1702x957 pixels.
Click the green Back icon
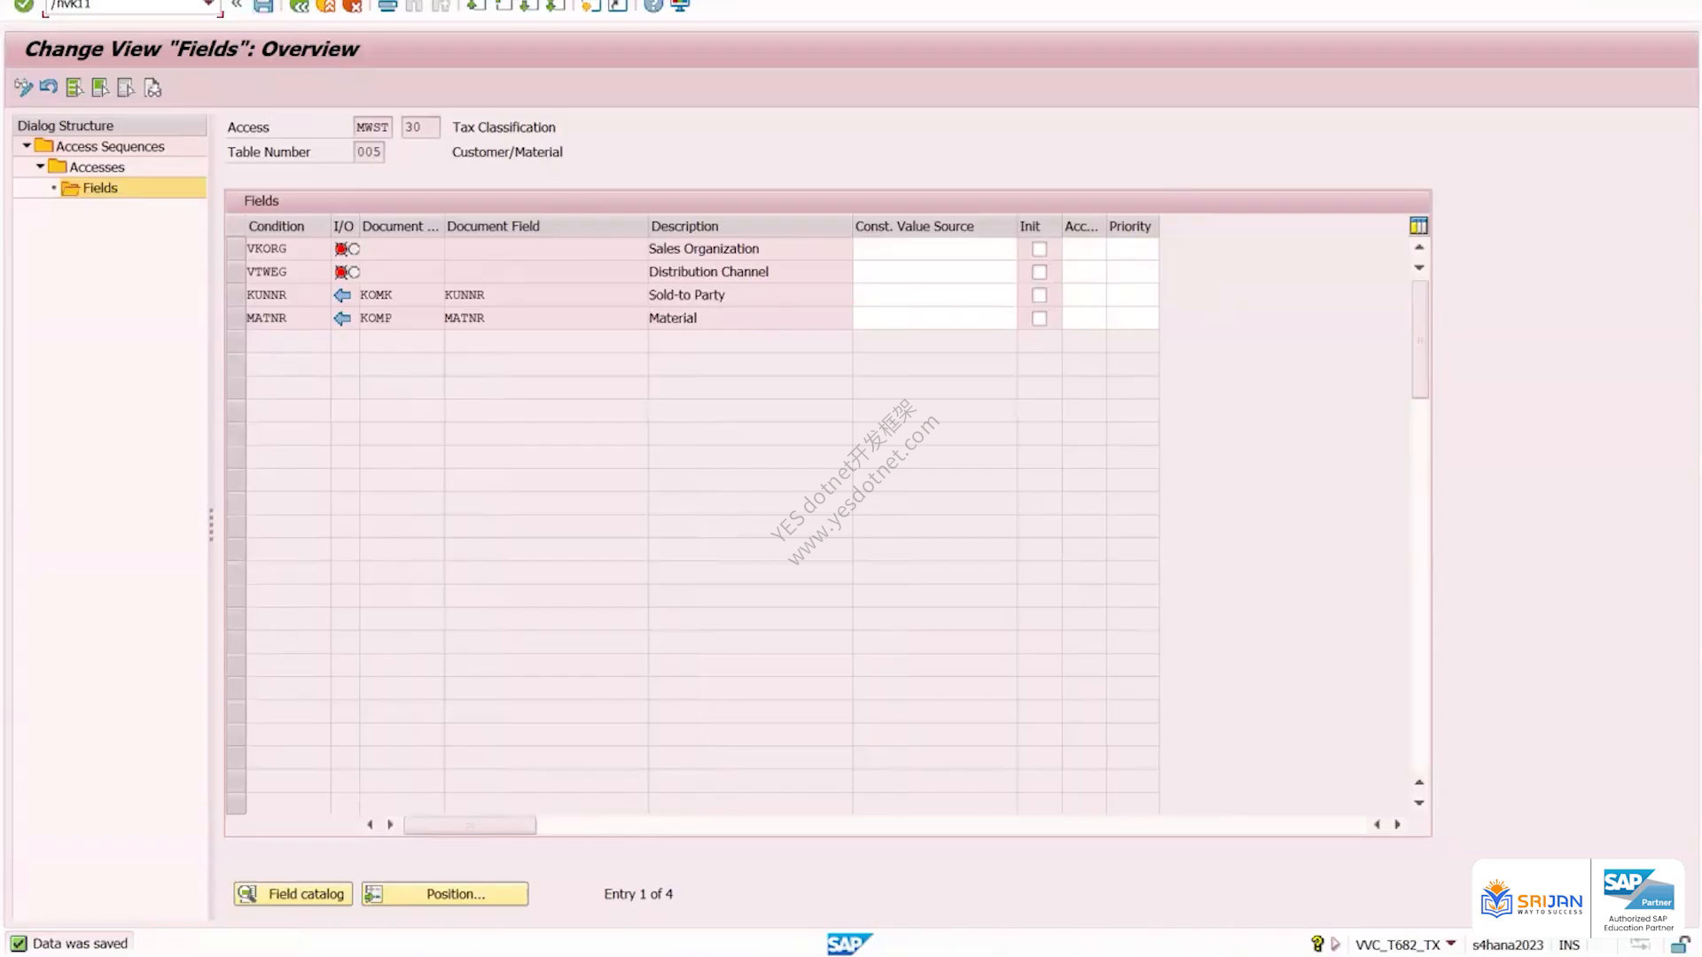click(300, 5)
